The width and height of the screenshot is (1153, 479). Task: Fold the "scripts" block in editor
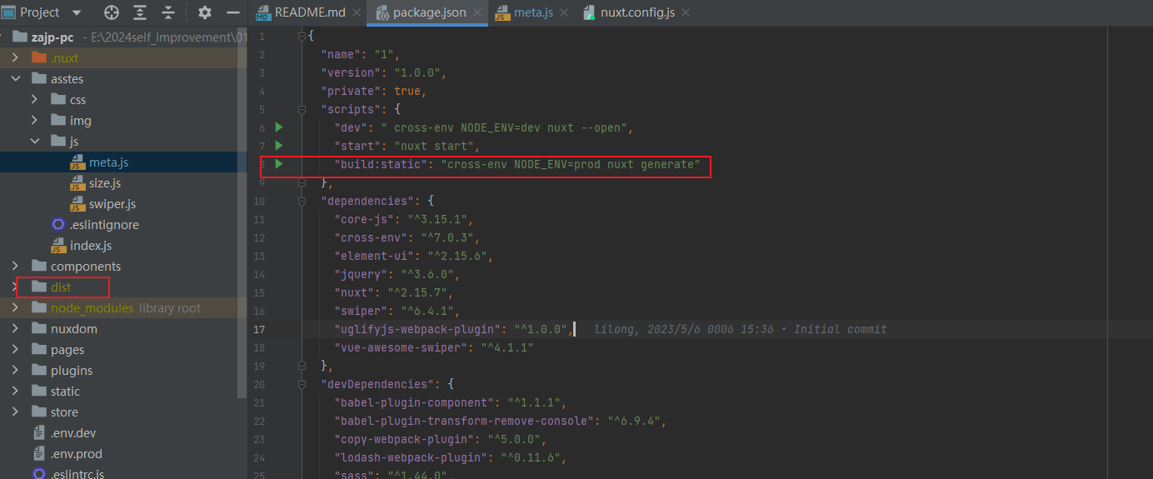302,109
